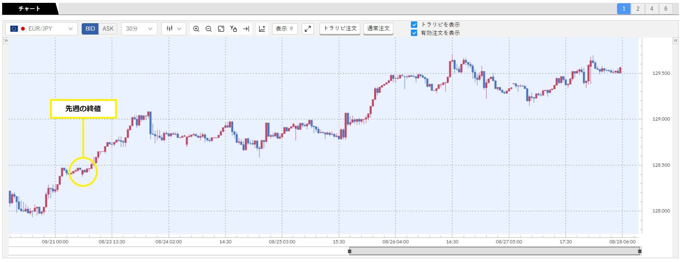
Task: Open the 30分 timeframe dropdown
Action: pyautogui.click(x=139, y=29)
